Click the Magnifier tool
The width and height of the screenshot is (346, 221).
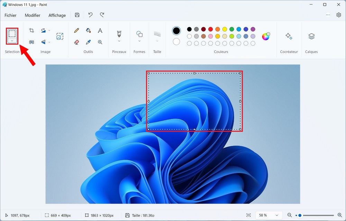click(x=100, y=42)
